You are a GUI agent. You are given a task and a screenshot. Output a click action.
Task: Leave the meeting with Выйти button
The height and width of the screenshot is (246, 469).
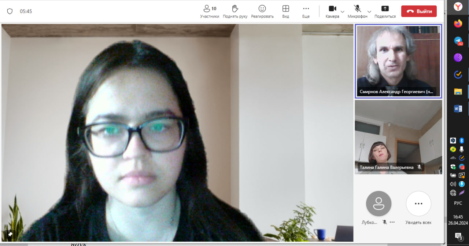click(x=419, y=11)
